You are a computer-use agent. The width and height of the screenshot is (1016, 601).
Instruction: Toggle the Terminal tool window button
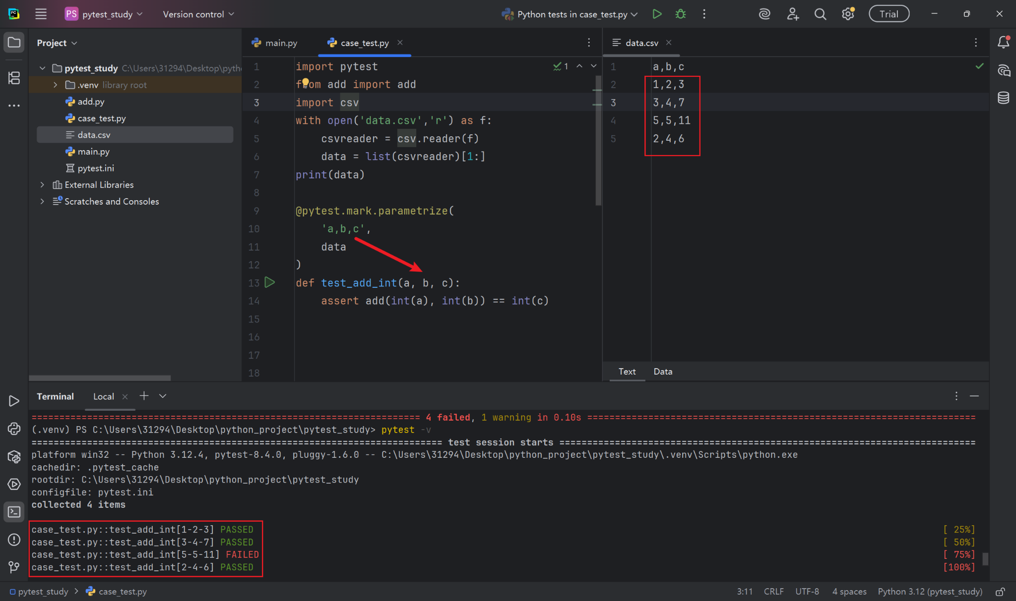pyautogui.click(x=14, y=512)
